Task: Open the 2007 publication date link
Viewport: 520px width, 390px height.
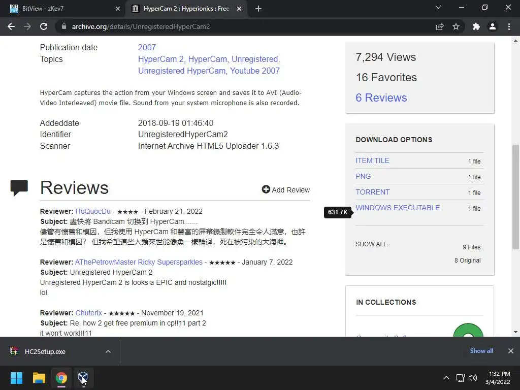Action: click(147, 47)
